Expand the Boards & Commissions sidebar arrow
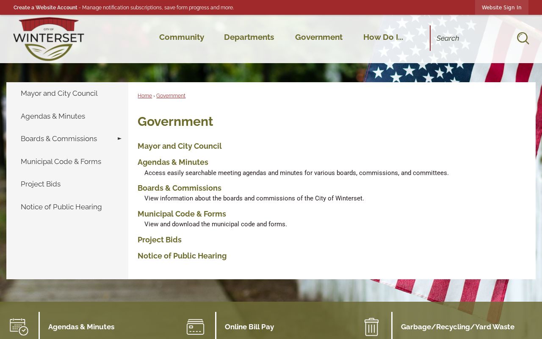The height and width of the screenshot is (339, 542). 119,139
